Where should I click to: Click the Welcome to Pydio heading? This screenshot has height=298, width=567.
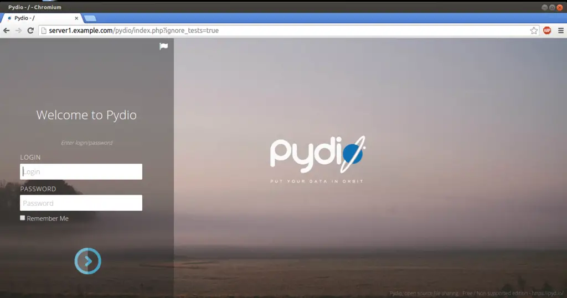86,115
